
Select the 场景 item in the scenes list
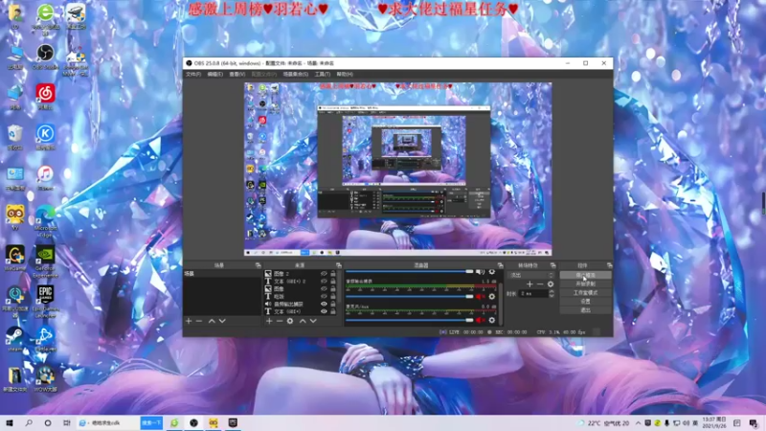[222, 274]
